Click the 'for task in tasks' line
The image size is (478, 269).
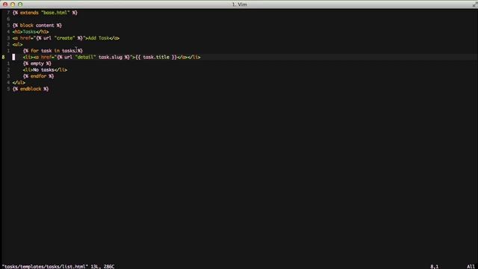coord(53,51)
